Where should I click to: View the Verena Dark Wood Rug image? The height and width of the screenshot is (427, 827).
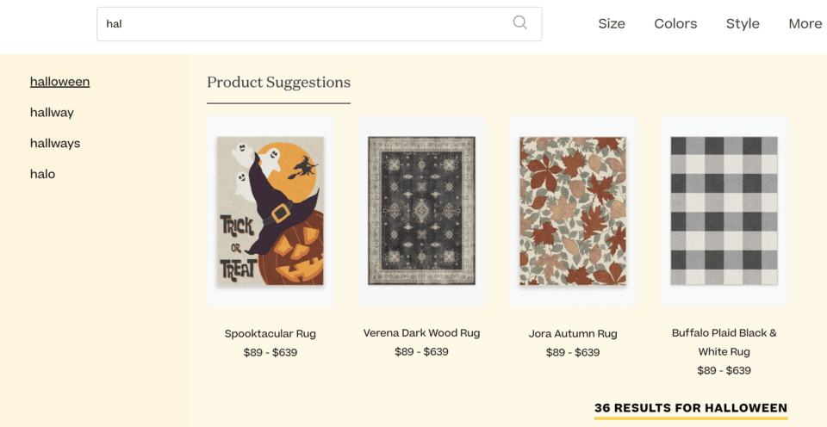pyautogui.click(x=421, y=211)
